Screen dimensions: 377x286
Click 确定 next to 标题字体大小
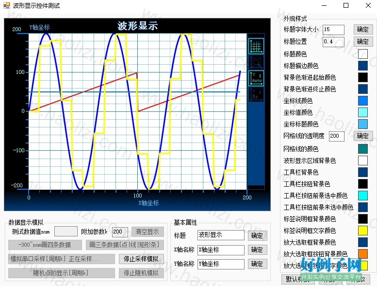363,29
